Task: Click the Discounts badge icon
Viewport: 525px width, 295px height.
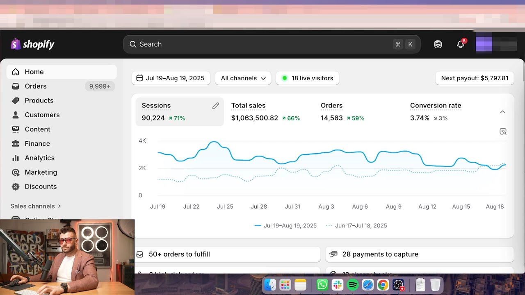Action: (16, 186)
